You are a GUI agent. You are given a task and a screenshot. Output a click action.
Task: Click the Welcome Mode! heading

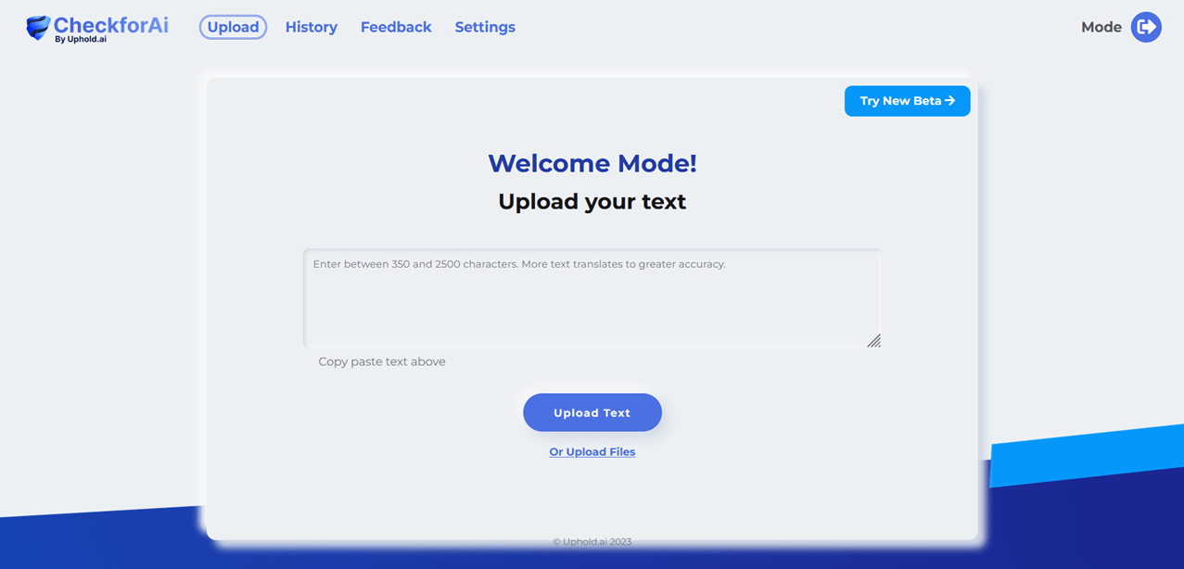coord(592,163)
